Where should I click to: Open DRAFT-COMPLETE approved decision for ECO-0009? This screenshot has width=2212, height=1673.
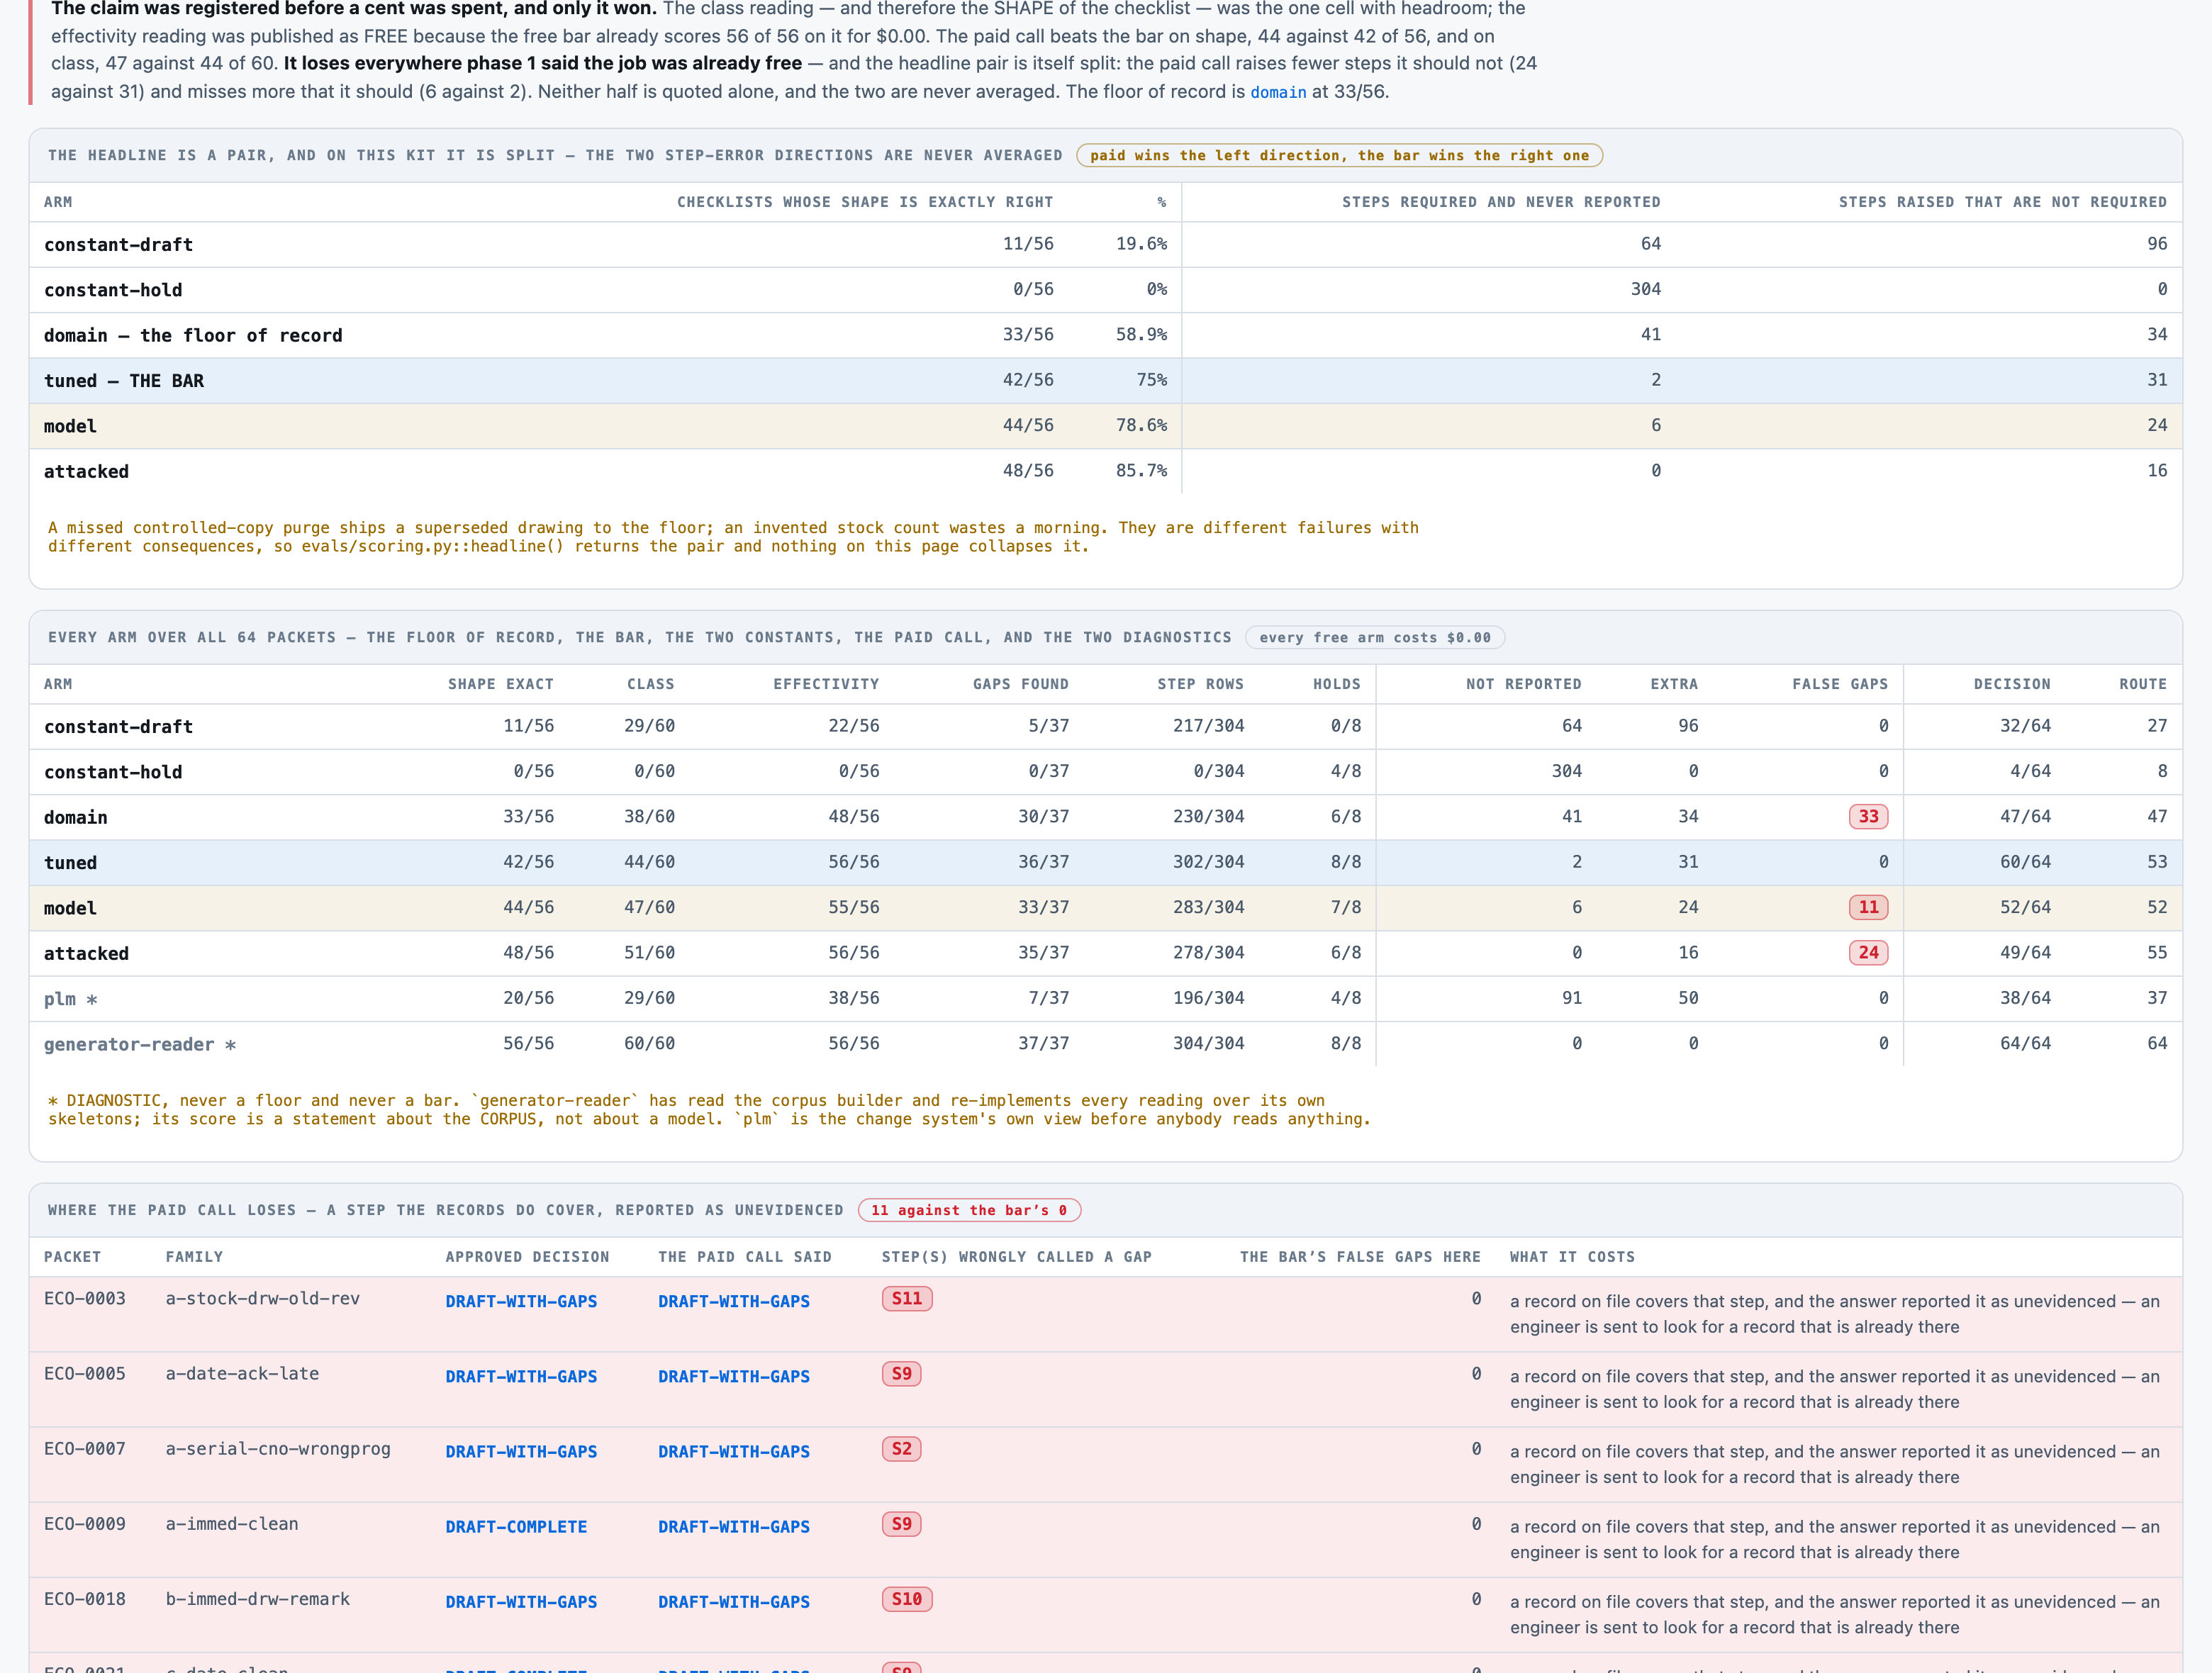click(x=516, y=1527)
